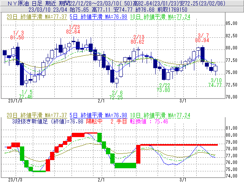The image size is (244, 185).
Task: Click the red 2 手目 count text
Action: (119, 121)
